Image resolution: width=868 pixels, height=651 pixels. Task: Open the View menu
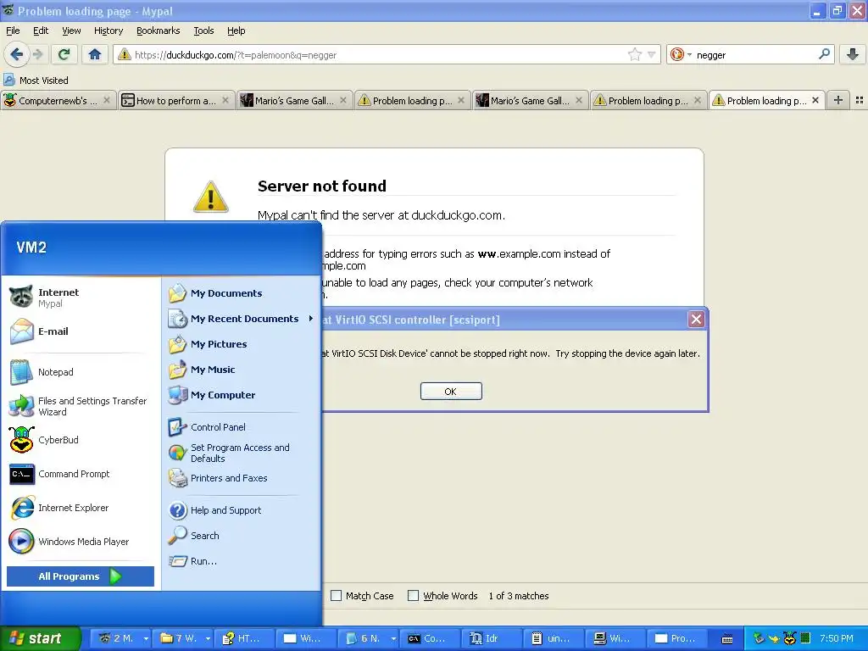coord(71,31)
